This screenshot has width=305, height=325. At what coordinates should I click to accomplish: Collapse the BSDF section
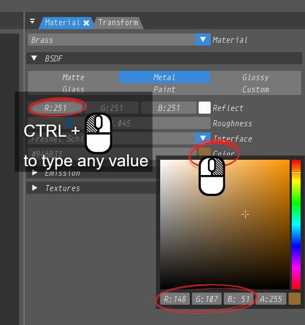pos(34,58)
